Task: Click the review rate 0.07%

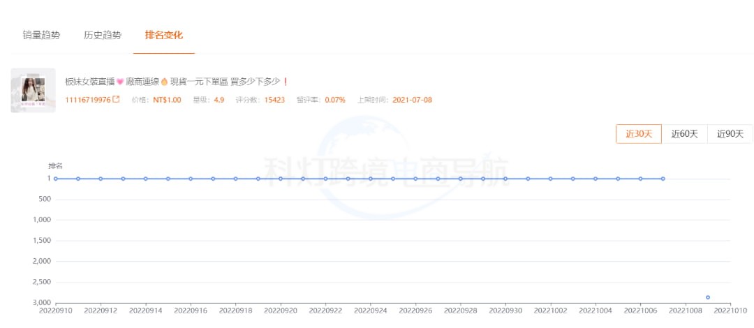Action: coord(335,100)
